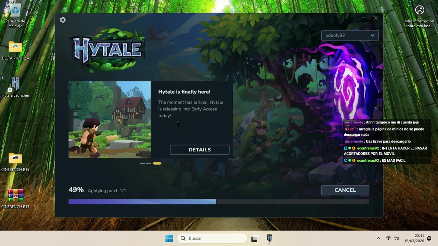Show hidden system tray icons
The image size is (438, 246).
(378, 238)
